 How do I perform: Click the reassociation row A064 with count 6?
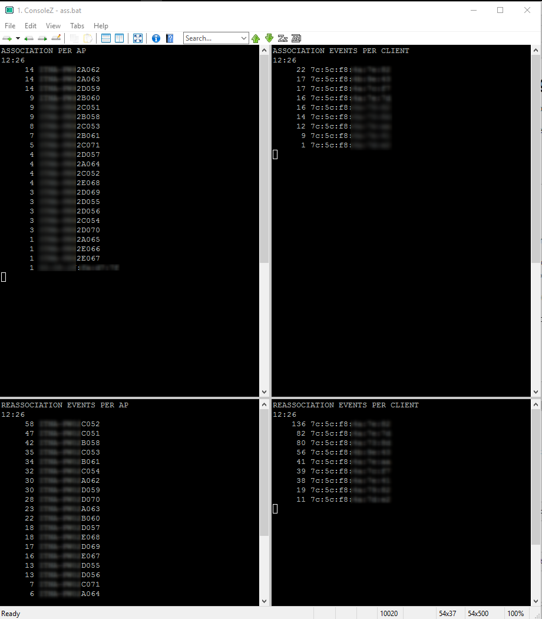[65, 594]
